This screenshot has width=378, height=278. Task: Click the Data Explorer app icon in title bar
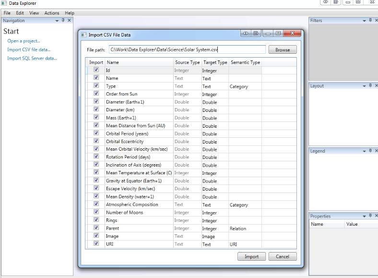pos(4,3)
